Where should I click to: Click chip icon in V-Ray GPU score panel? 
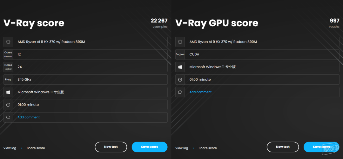point(180,42)
